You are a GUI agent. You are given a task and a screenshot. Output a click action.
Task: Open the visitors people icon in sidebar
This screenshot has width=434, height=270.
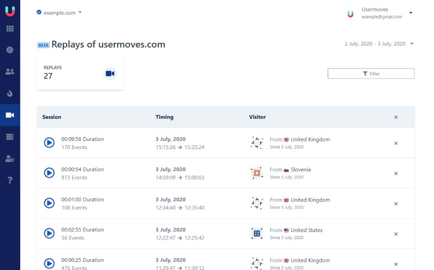click(x=10, y=72)
